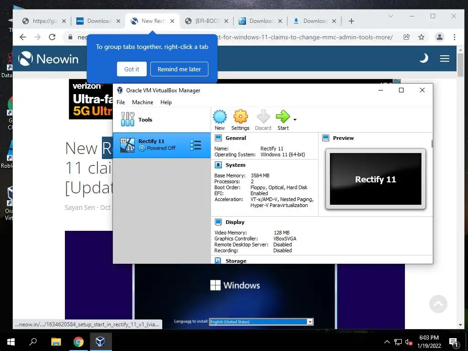This screenshot has height=351, width=468.
Task: Open the File menu in VirtualBox
Action: (x=121, y=102)
